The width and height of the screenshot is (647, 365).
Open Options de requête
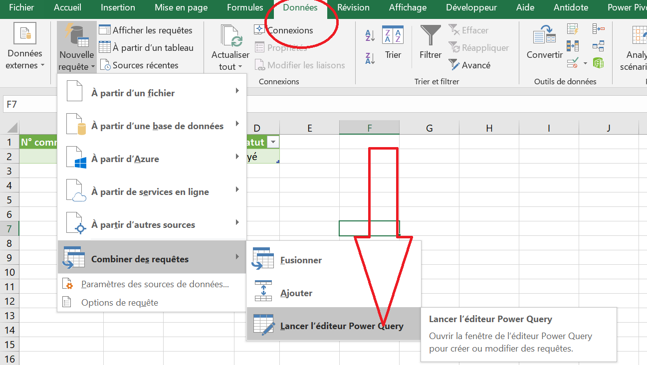pos(152,302)
